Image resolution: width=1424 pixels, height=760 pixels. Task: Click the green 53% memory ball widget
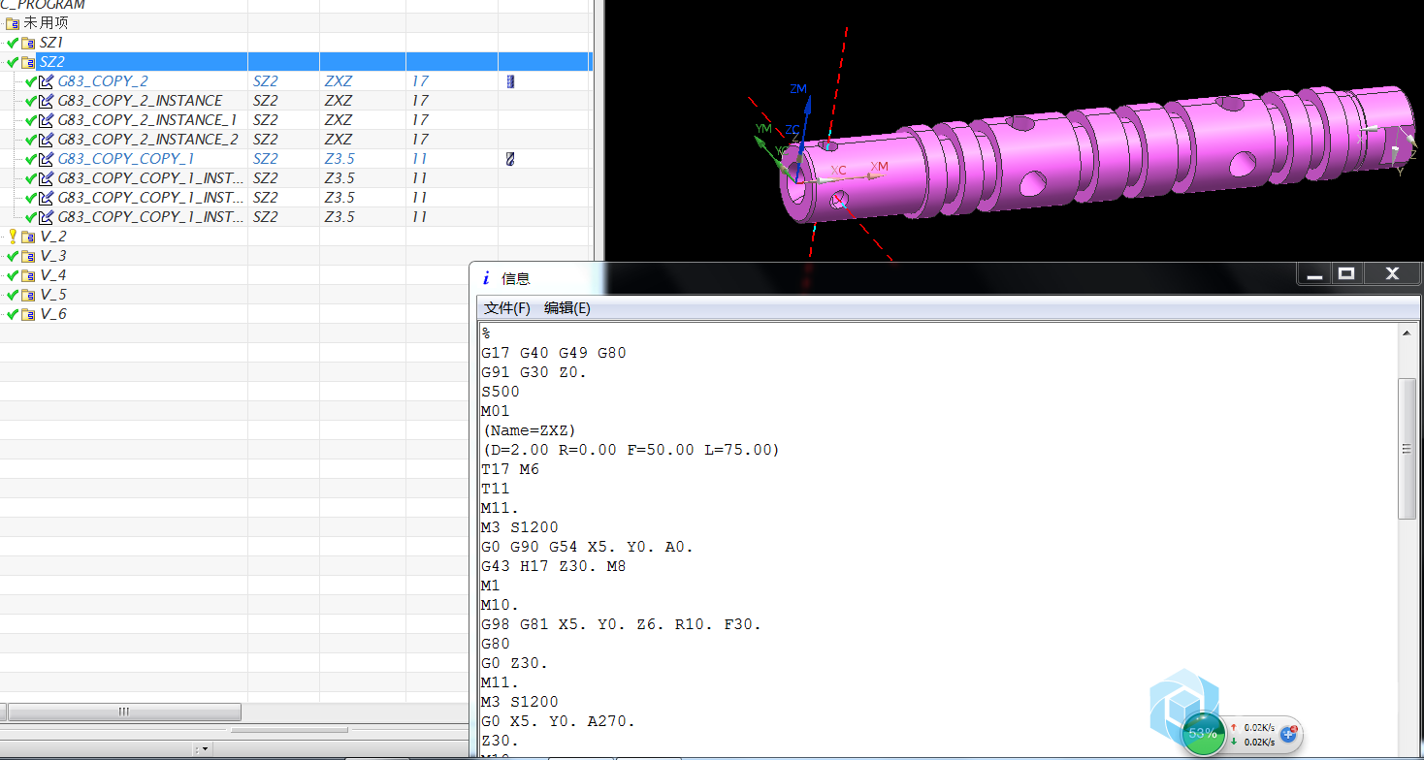pos(1203,733)
